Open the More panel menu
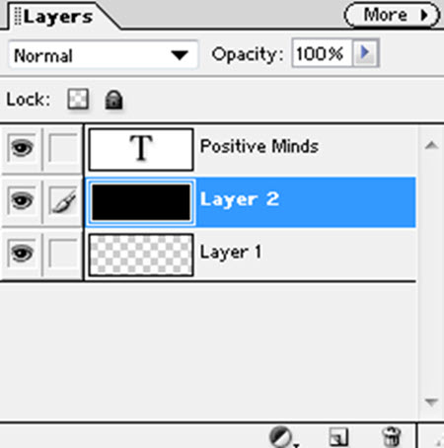The image size is (444, 448). click(392, 15)
